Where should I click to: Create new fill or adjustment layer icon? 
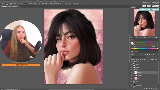pyautogui.click(x=149, y=89)
